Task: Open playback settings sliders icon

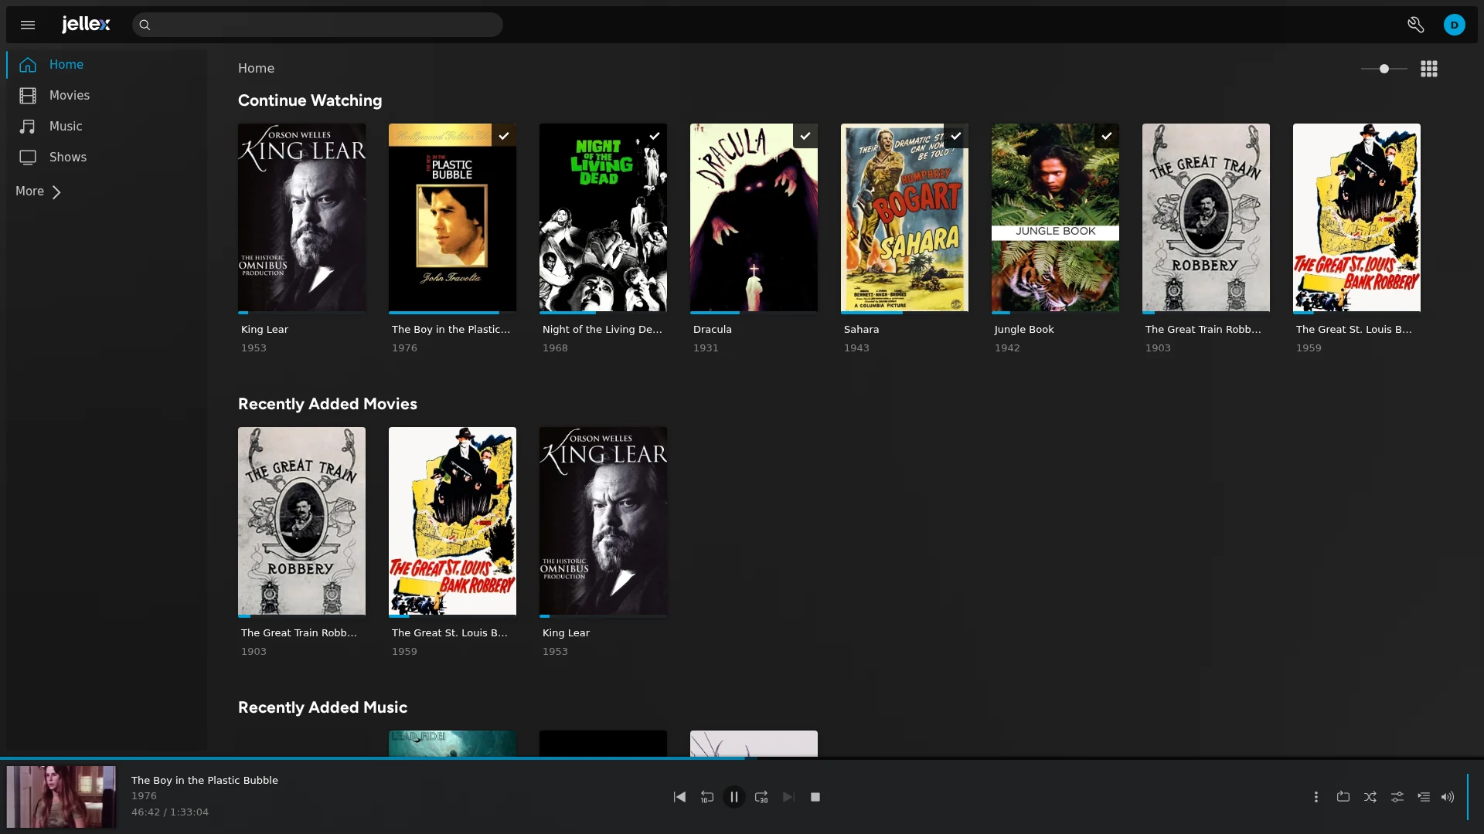Action: tap(1397, 797)
